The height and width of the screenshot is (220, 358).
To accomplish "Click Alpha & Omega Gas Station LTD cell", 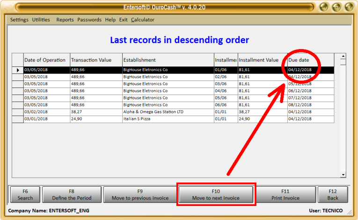I will (x=168, y=112).
